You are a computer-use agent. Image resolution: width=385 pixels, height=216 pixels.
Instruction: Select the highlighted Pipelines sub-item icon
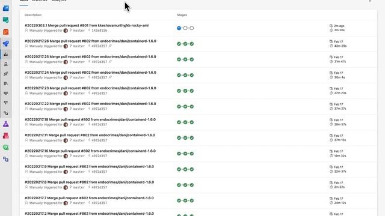(5, 54)
